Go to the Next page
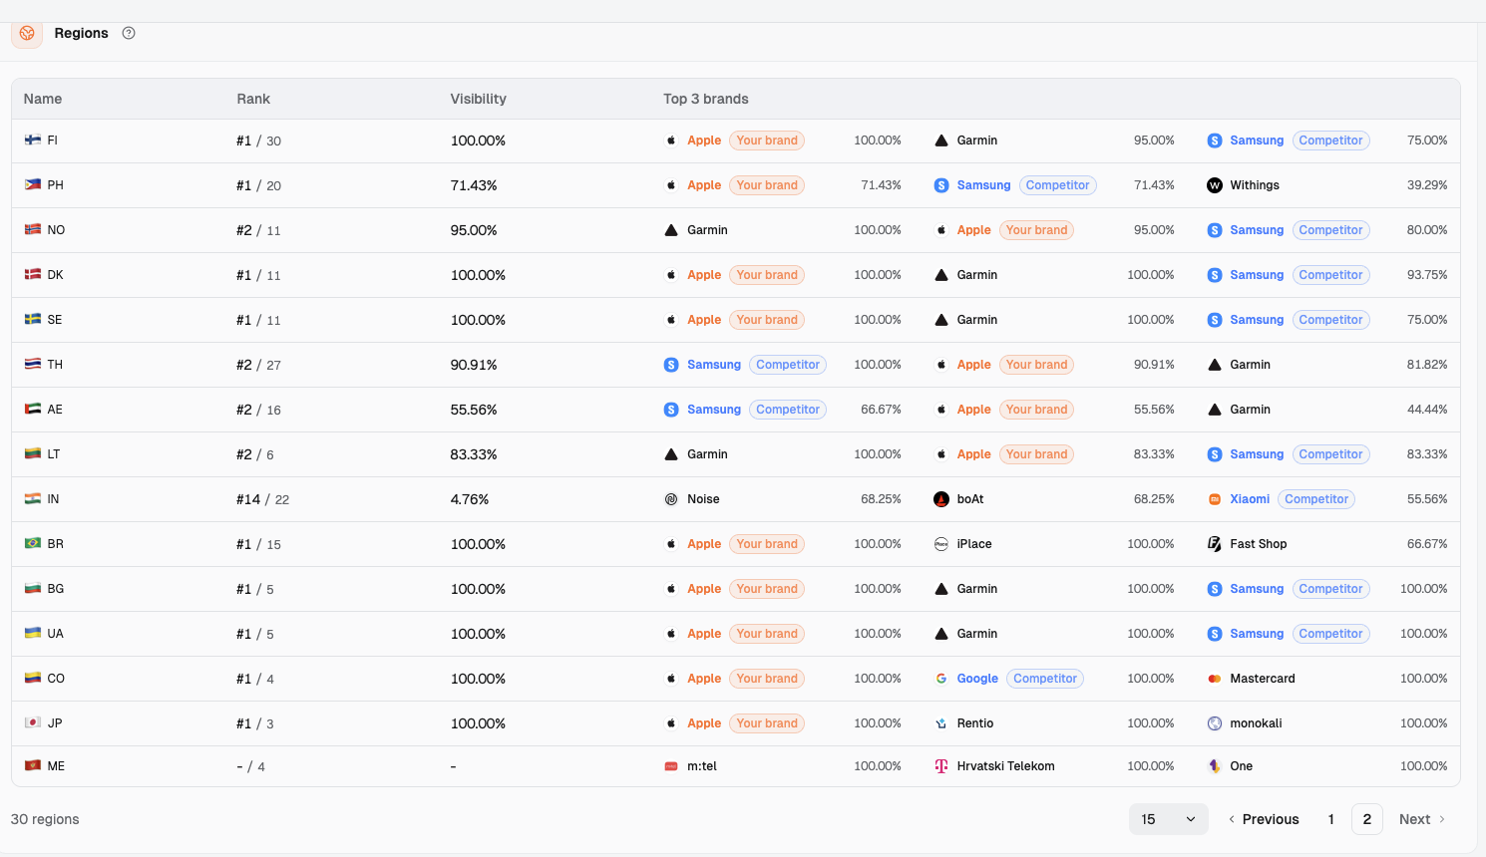 pyautogui.click(x=1422, y=819)
